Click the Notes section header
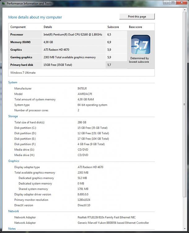The width and height of the screenshot is (189, 233). (x=12, y=229)
